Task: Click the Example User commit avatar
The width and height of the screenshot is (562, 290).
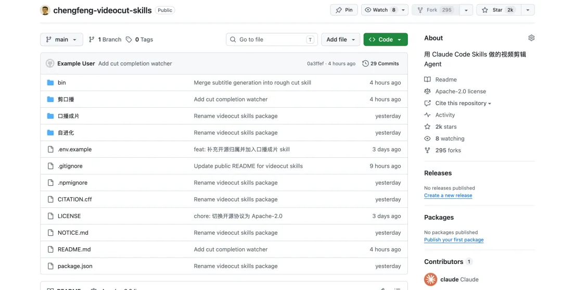Action: (x=50, y=64)
